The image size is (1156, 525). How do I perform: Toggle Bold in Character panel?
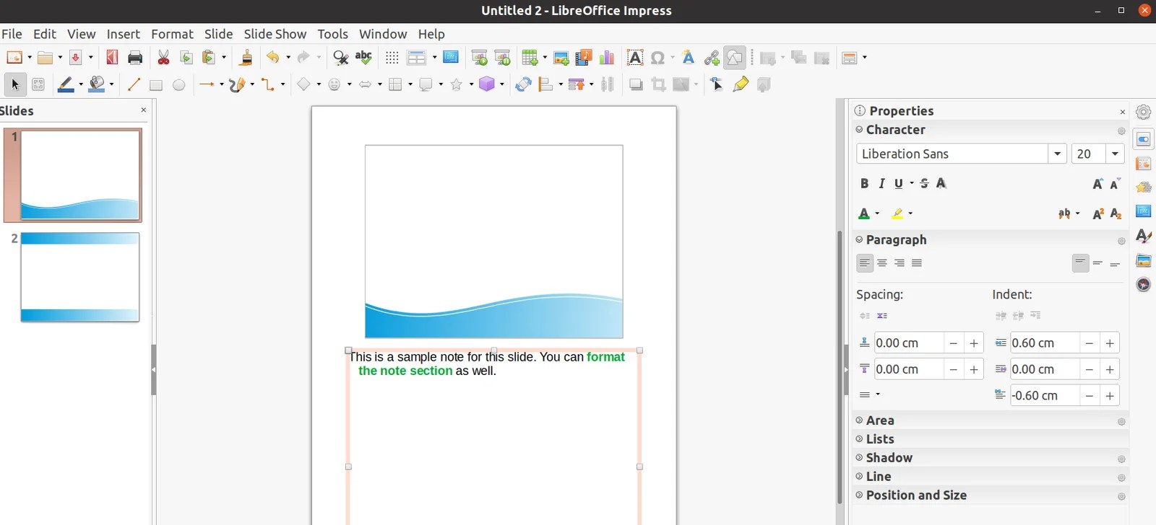[x=865, y=184]
